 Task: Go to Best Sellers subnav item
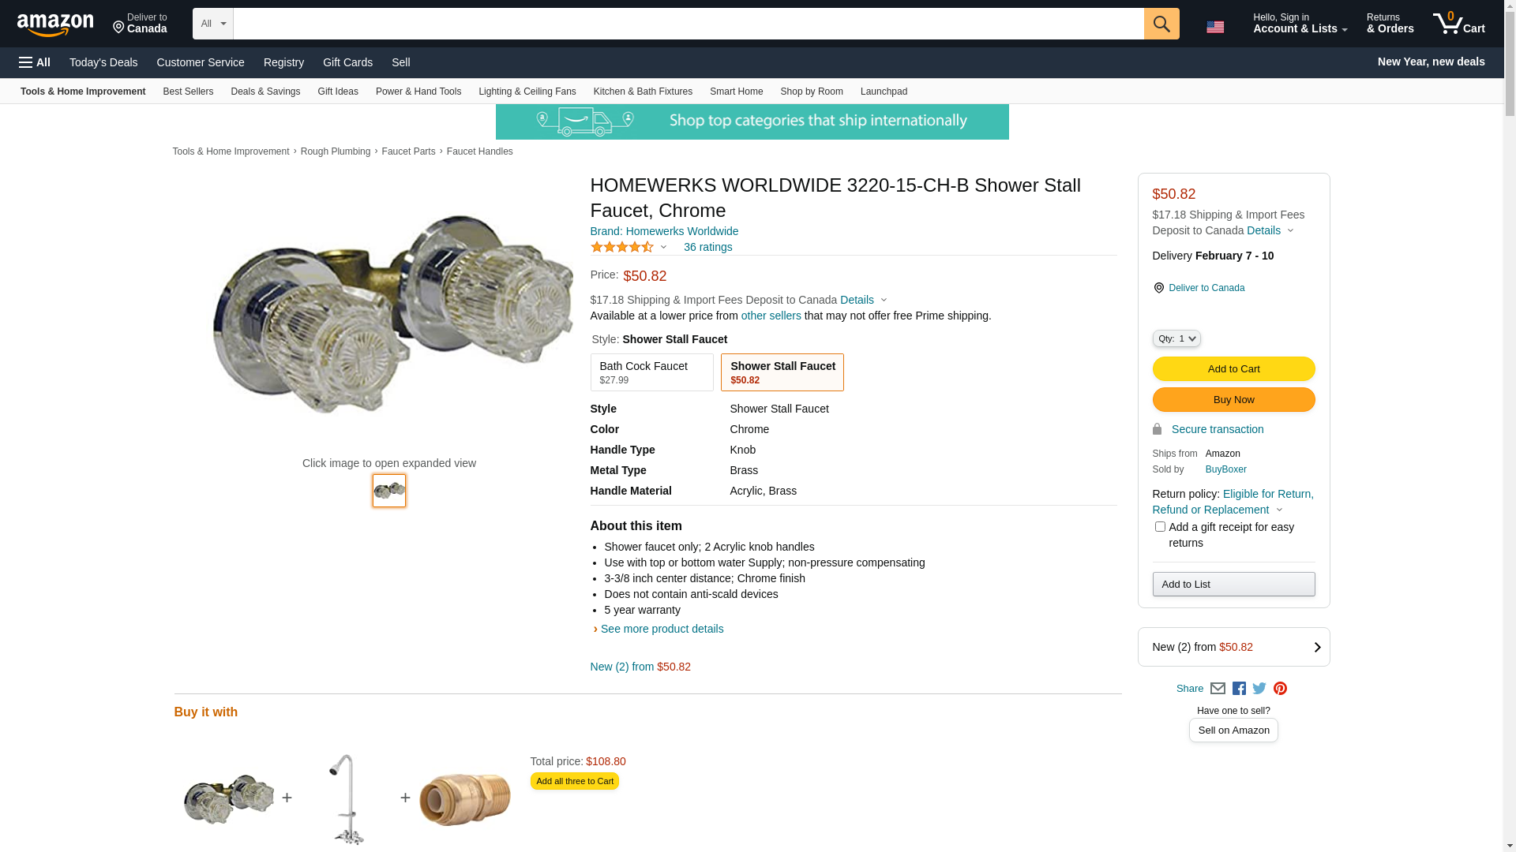[188, 92]
